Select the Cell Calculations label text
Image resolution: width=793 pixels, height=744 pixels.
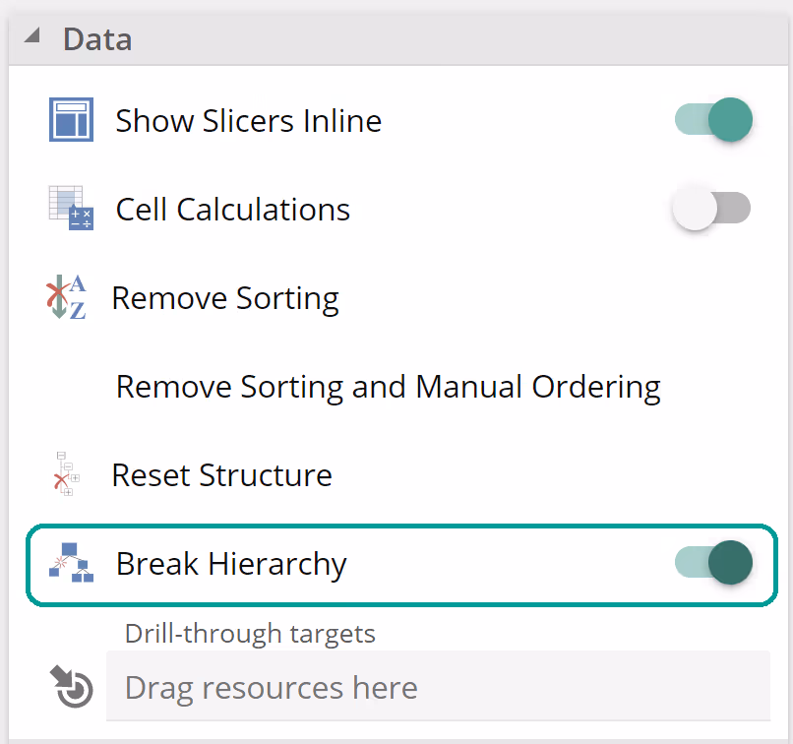click(232, 210)
